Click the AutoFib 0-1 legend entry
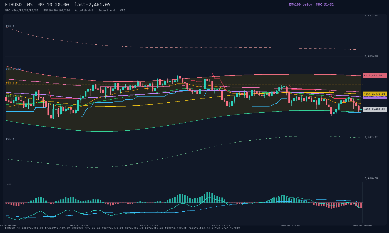Image resolution: width=389 pixels, height=233 pixels. click(84, 10)
